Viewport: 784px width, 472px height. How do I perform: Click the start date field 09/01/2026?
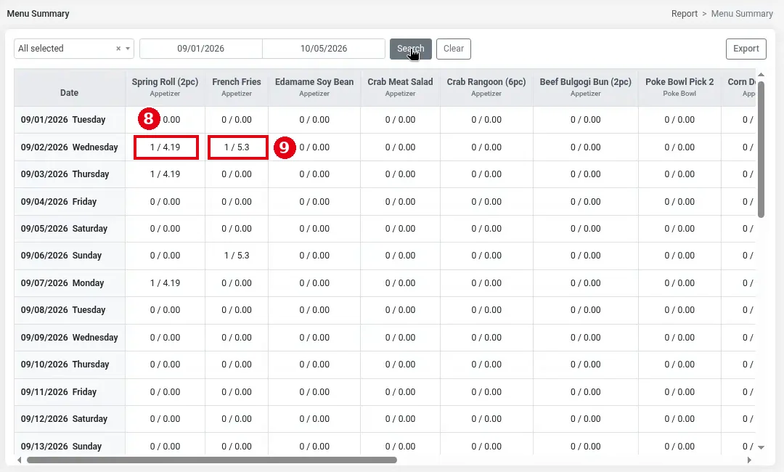[x=200, y=49]
